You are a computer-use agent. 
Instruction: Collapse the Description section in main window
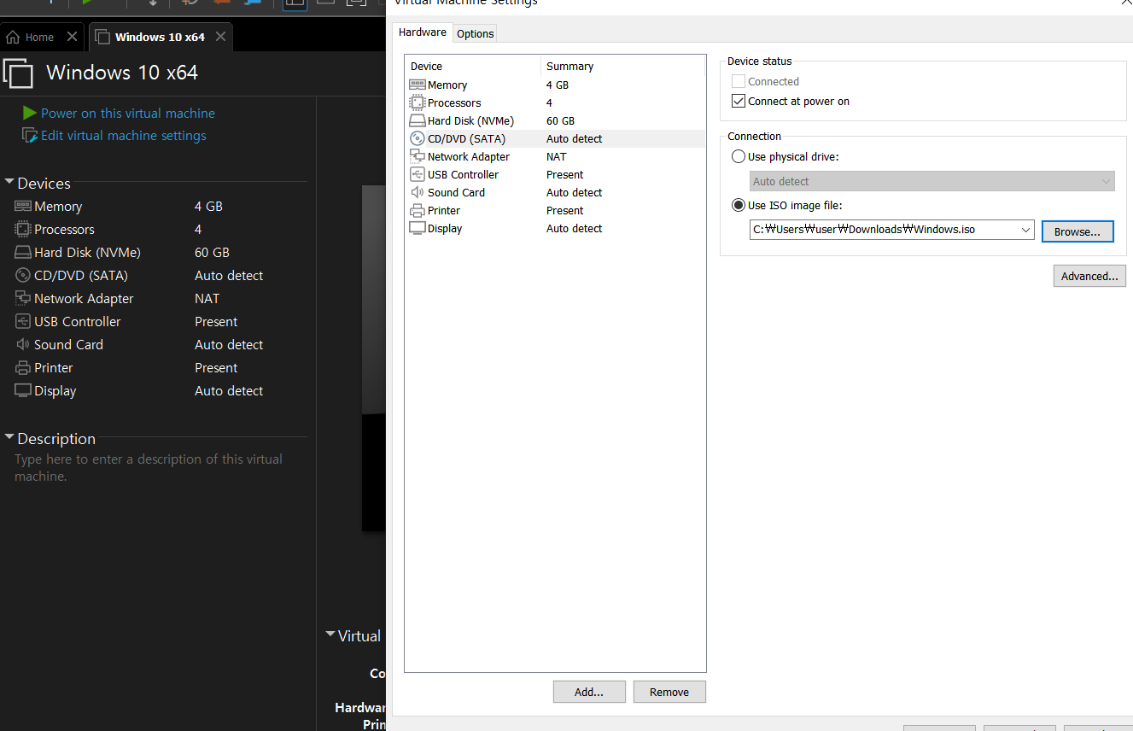[9, 438]
